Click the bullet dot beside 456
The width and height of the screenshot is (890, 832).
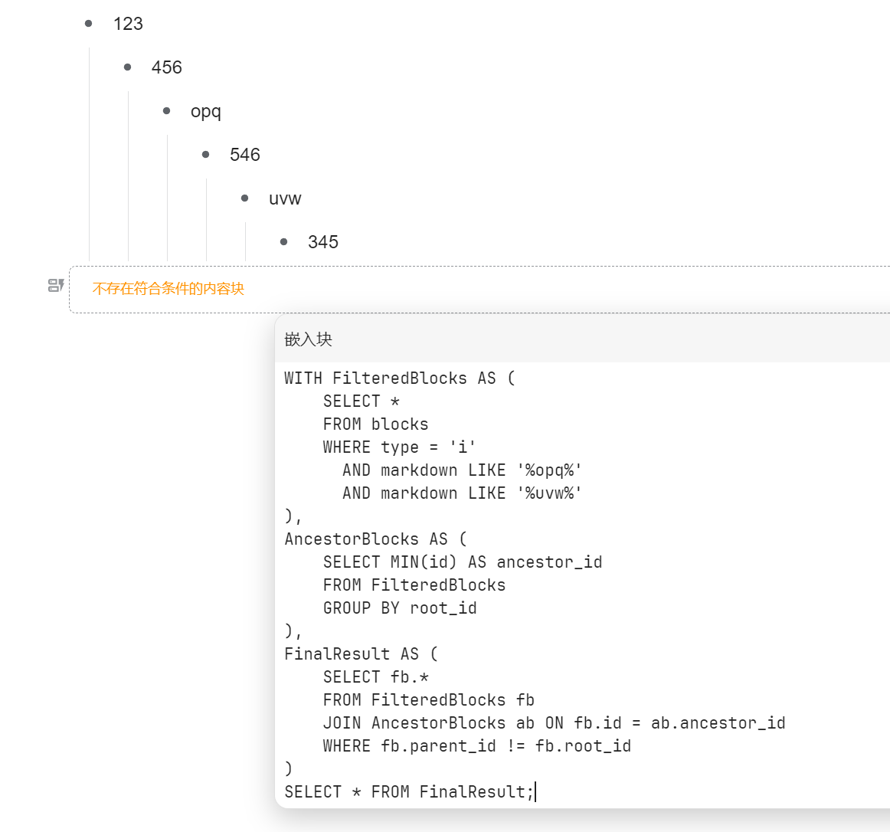128,67
